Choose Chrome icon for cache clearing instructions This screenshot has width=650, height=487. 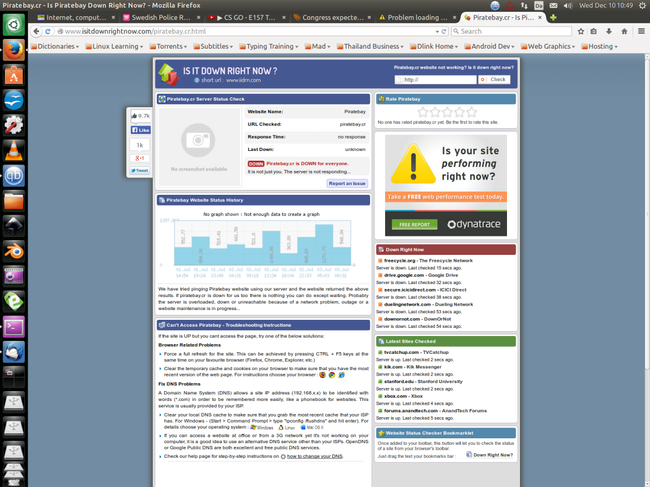[332, 374]
